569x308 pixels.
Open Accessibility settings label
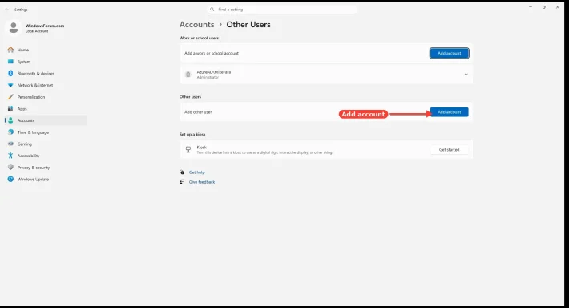click(x=28, y=156)
